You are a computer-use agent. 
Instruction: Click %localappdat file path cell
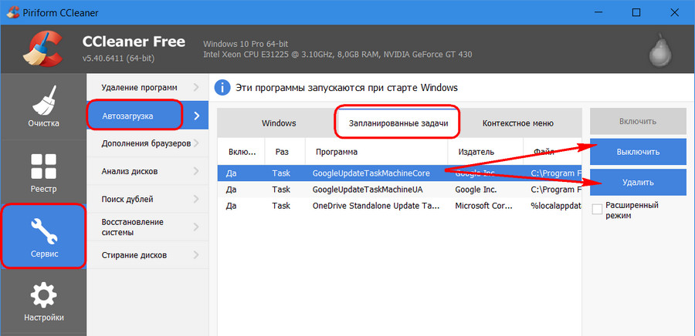click(556, 206)
